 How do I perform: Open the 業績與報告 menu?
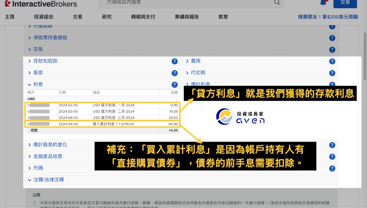(187, 17)
